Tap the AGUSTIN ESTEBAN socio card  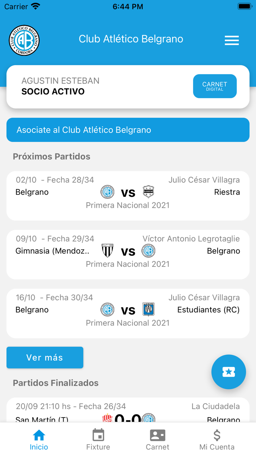click(x=128, y=87)
